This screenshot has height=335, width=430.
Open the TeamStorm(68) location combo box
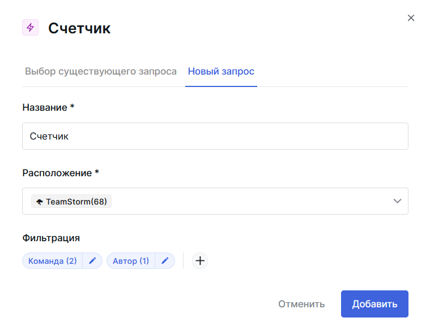coord(227,201)
